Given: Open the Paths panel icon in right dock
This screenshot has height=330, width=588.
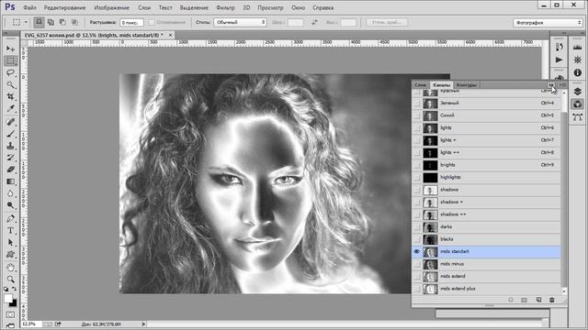Looking at the screenshot, I should [578, 117].
